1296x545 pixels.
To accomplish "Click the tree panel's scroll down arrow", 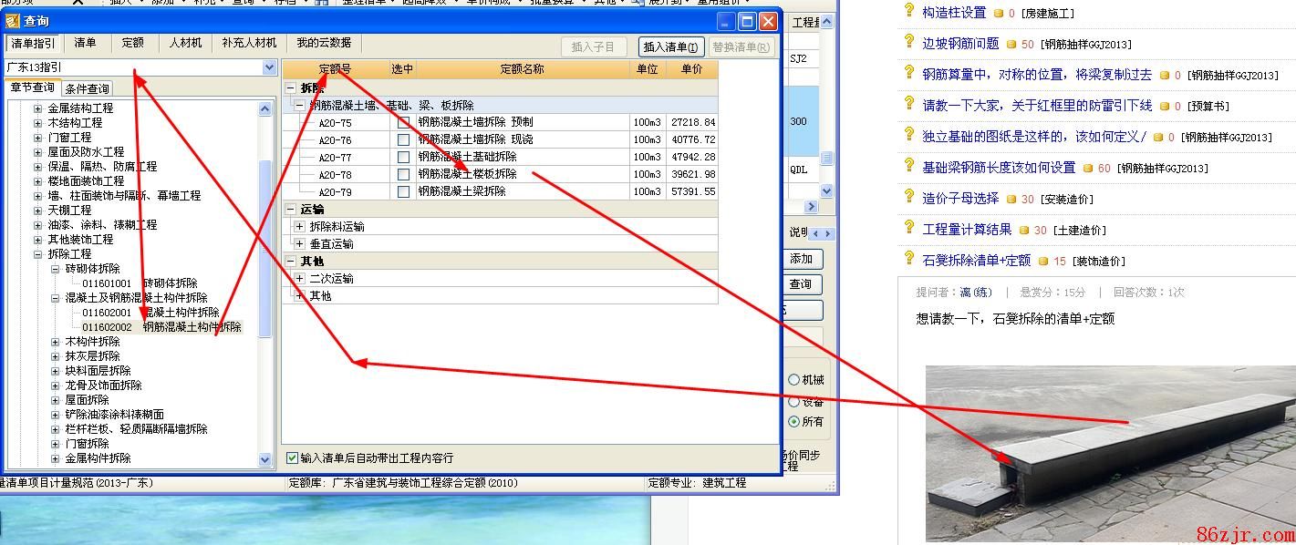I will (265, 460).
